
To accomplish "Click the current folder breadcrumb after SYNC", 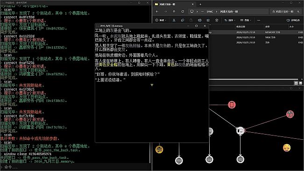I will [x=229, y=12].
